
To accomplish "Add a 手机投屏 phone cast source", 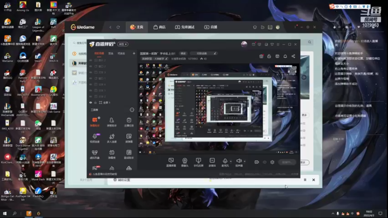I will click(198, 162).
